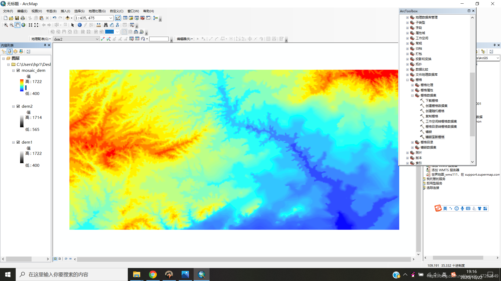Open the ArcToolbox window icon

click(142, 18)
